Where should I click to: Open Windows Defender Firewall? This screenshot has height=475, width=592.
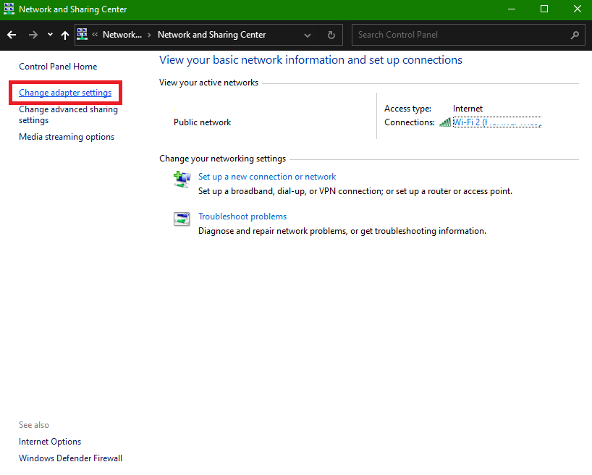tap(69, 458)
